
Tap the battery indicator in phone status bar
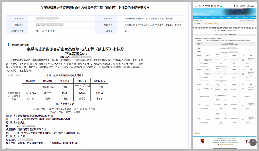(x=252, y=5)
